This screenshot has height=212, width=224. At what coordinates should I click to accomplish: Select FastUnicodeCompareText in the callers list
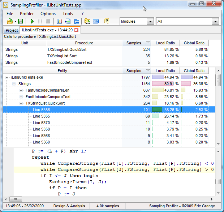click(106, 62)
